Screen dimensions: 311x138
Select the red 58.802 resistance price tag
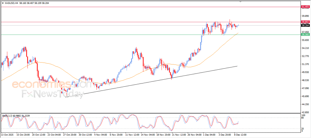coord(305,22)
